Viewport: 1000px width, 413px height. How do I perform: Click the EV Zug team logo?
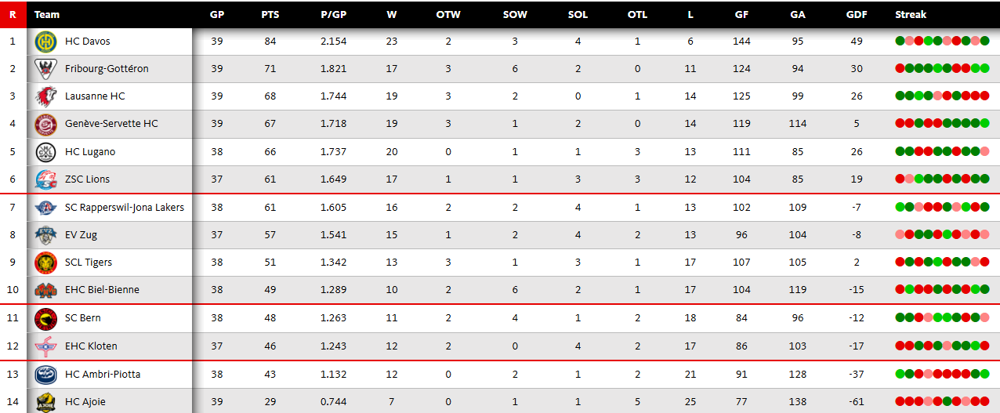point(45,235)
